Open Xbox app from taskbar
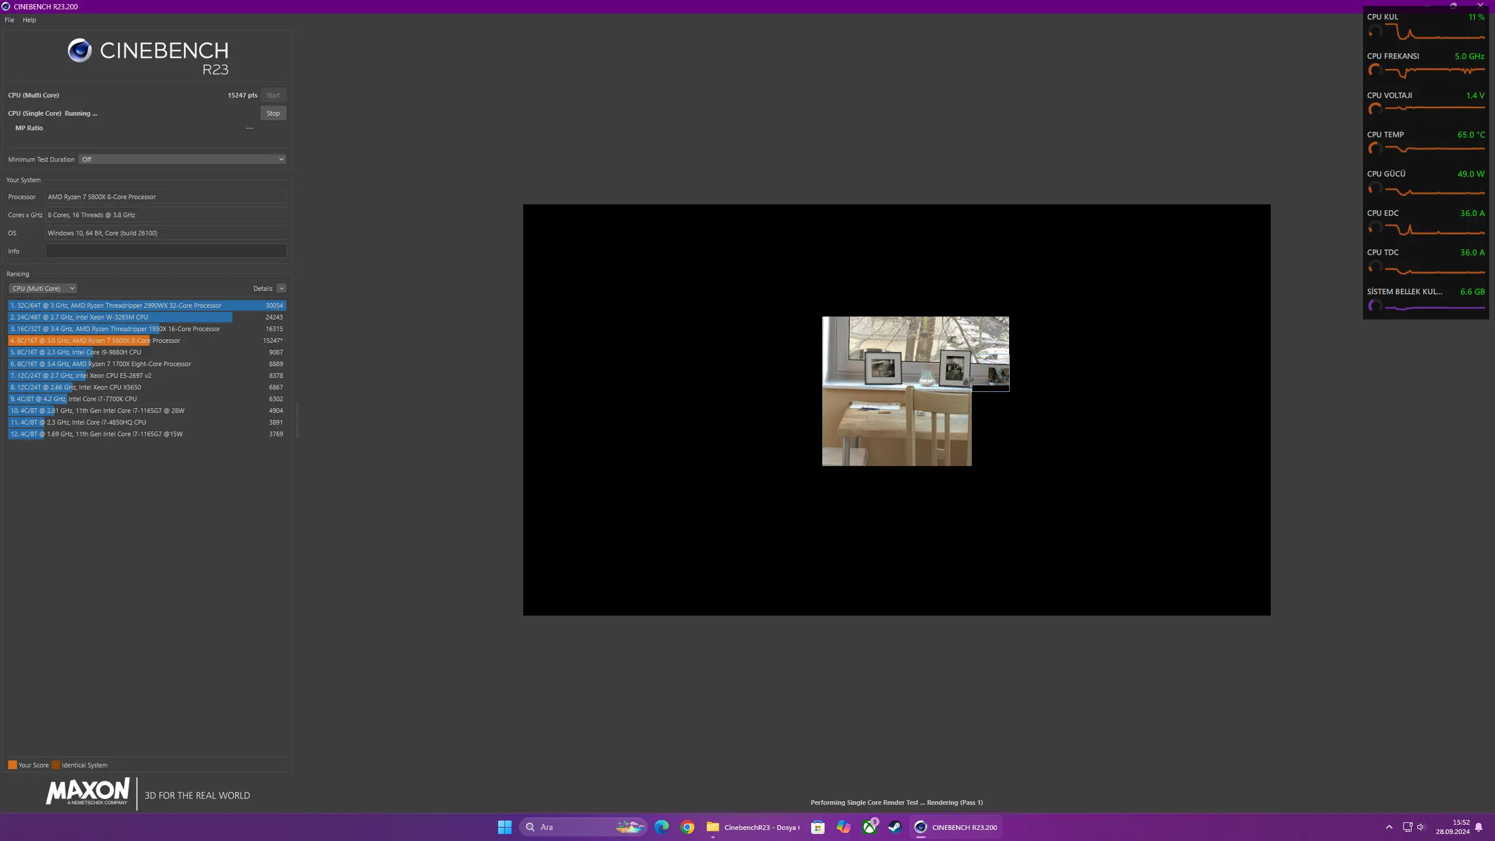This screenshot has width=1495, height=841. [x=870, y=827]
